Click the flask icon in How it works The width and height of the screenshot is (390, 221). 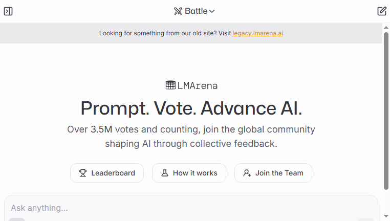pos(165,173)
